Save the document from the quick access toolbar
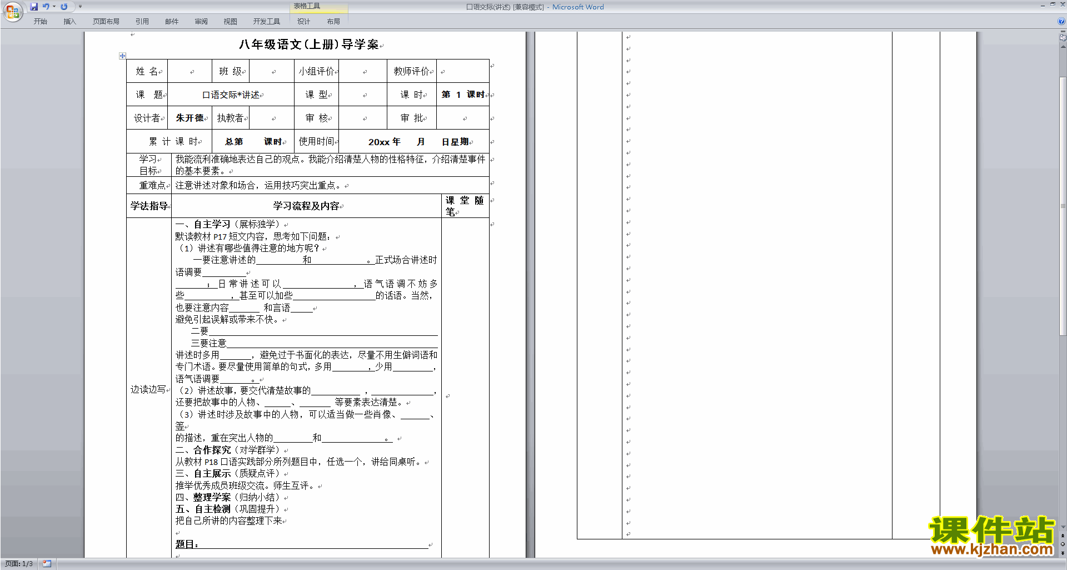1067x570 pixels. 34,7
